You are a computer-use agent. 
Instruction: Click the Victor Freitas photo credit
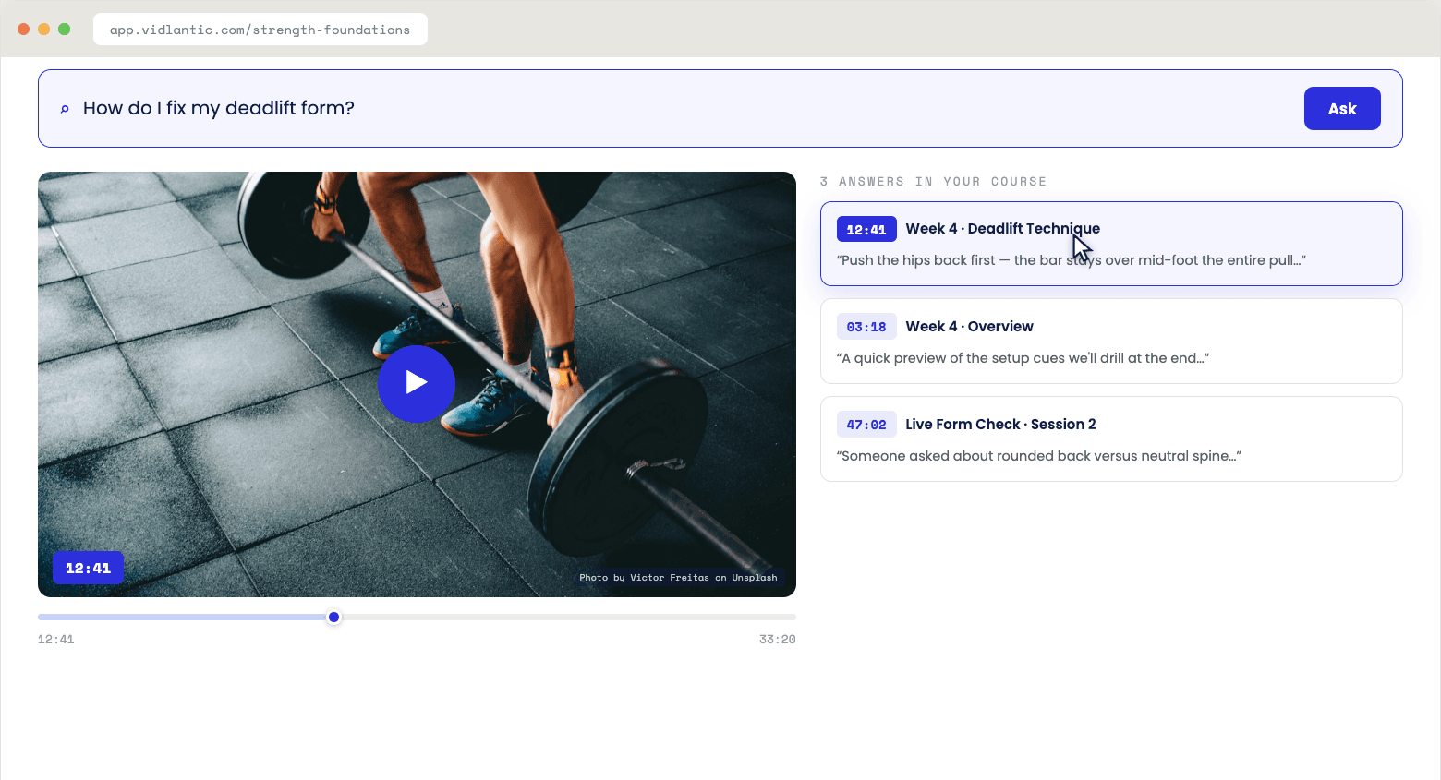(678, 578)
